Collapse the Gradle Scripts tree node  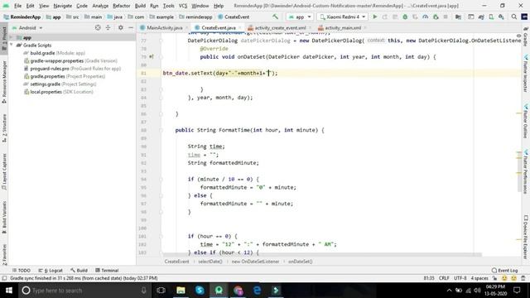(x=12, y=45)
